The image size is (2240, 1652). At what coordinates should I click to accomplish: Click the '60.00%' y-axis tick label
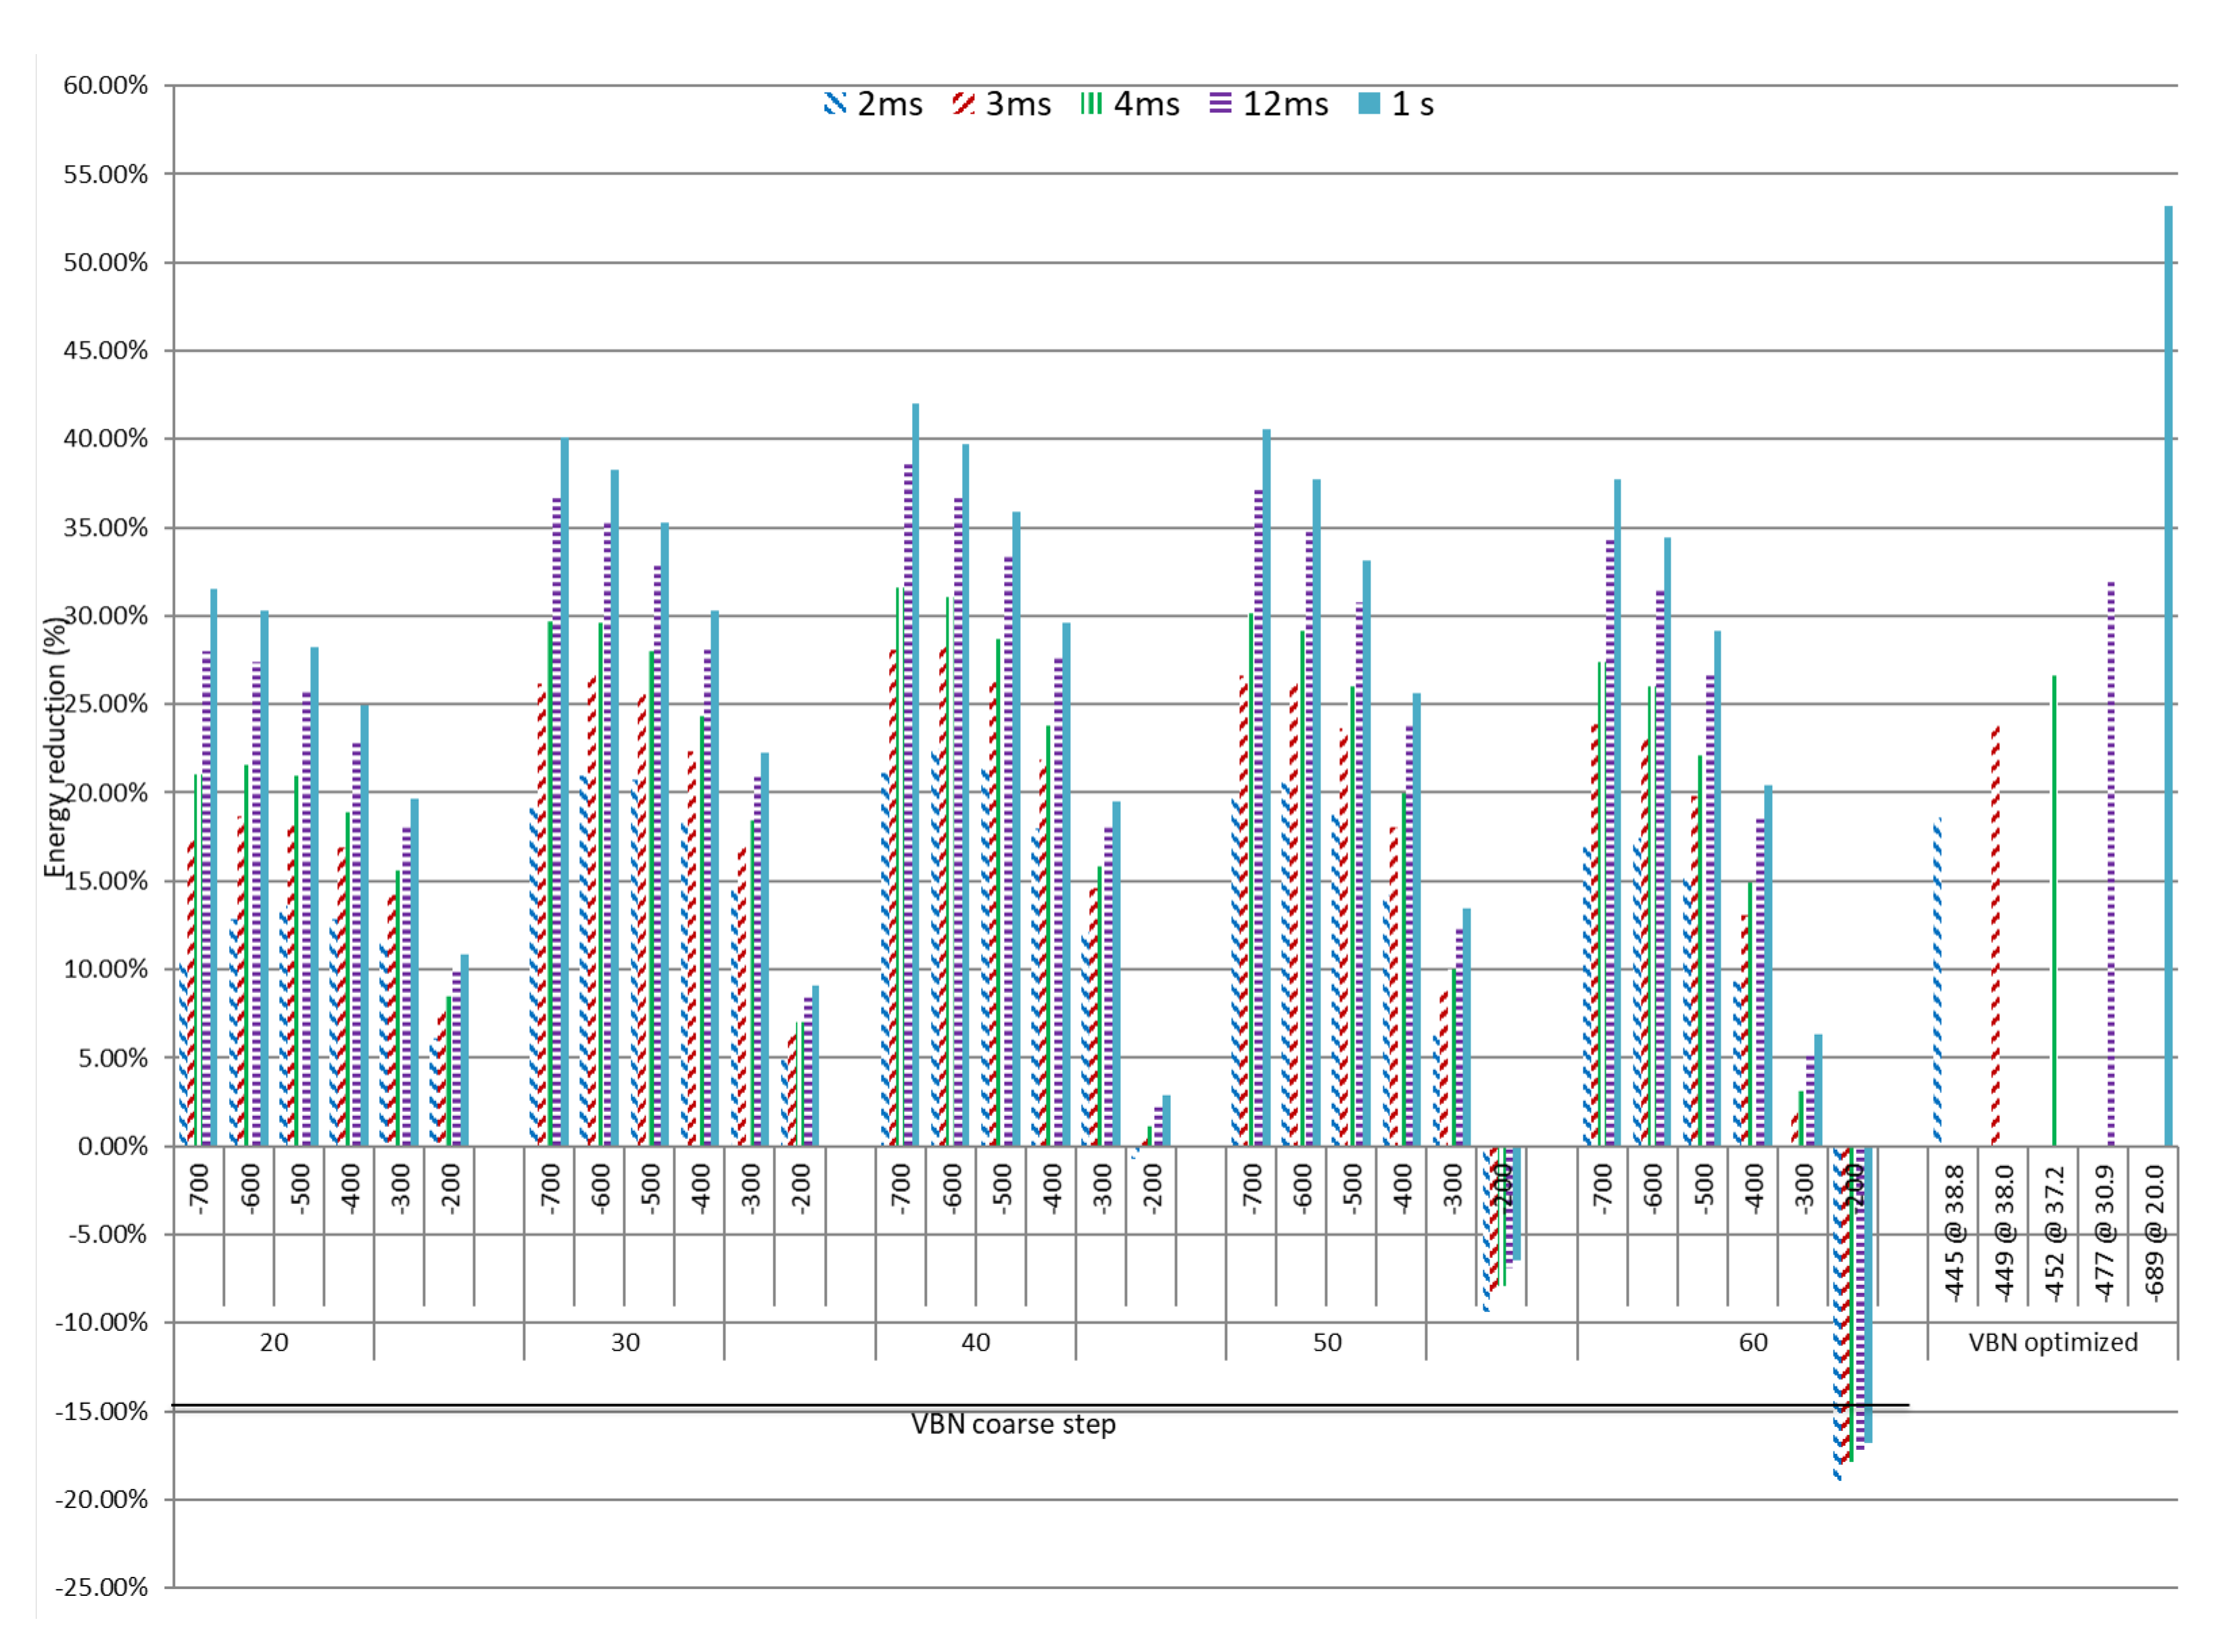click(105, 85)
